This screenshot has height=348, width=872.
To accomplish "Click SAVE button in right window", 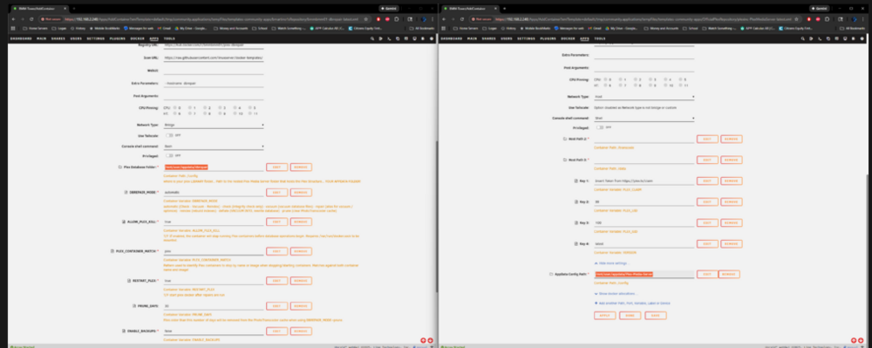I will click(x=656, y=315).
